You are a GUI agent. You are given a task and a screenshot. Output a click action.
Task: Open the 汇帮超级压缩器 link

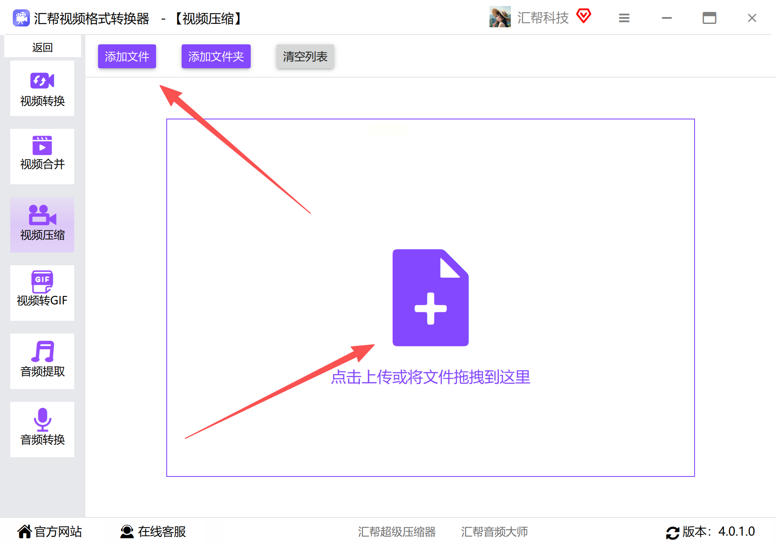click(x=397, y=531)
